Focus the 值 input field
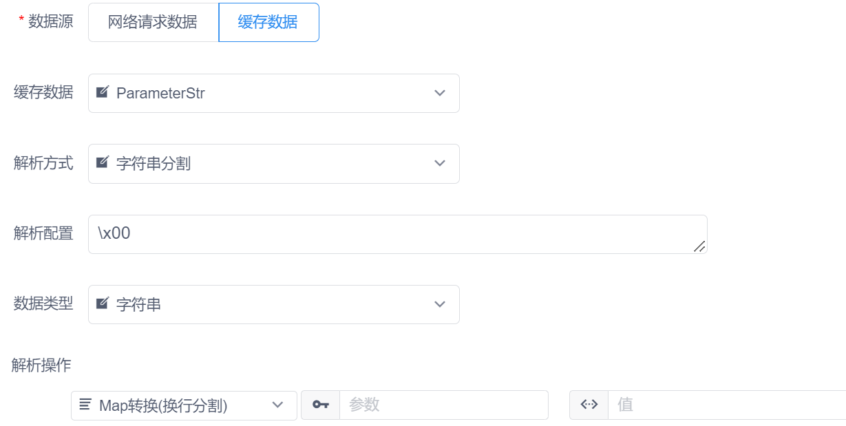 (x=726, y=405)
